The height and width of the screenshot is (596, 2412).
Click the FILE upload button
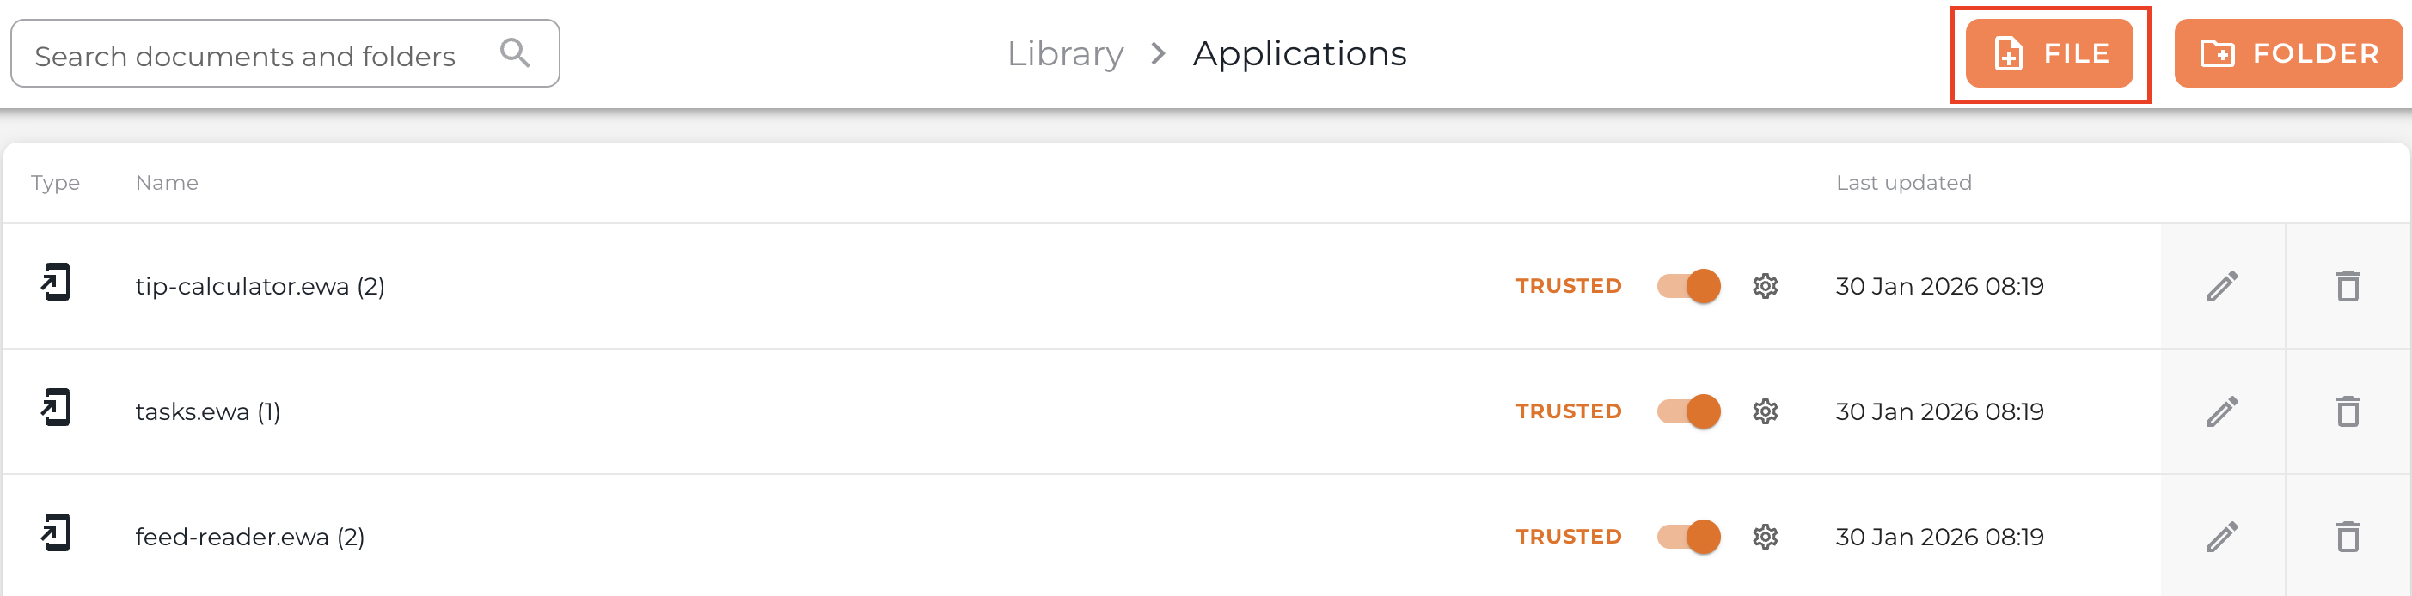2048,53
